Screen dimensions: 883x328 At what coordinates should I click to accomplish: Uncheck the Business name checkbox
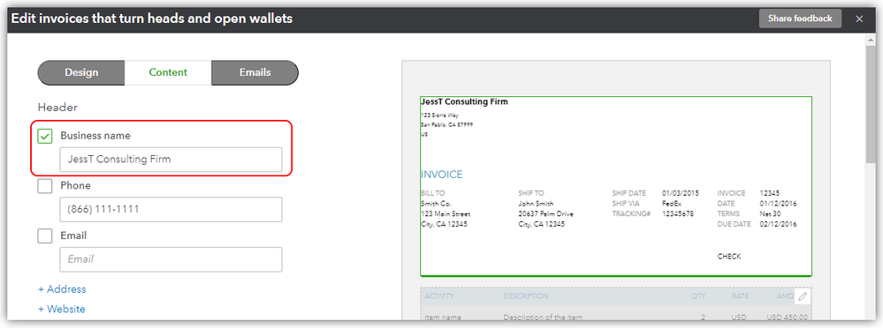(x=45, y=136)
